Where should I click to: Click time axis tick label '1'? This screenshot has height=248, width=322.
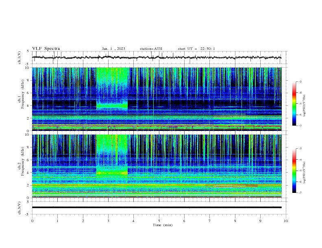57,221
